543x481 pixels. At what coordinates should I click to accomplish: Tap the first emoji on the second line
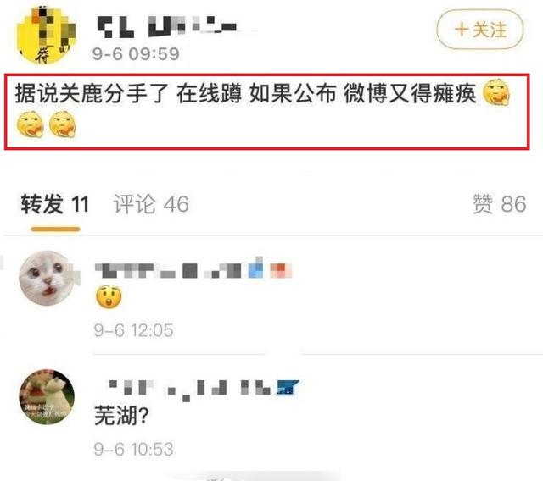[31, 124]
